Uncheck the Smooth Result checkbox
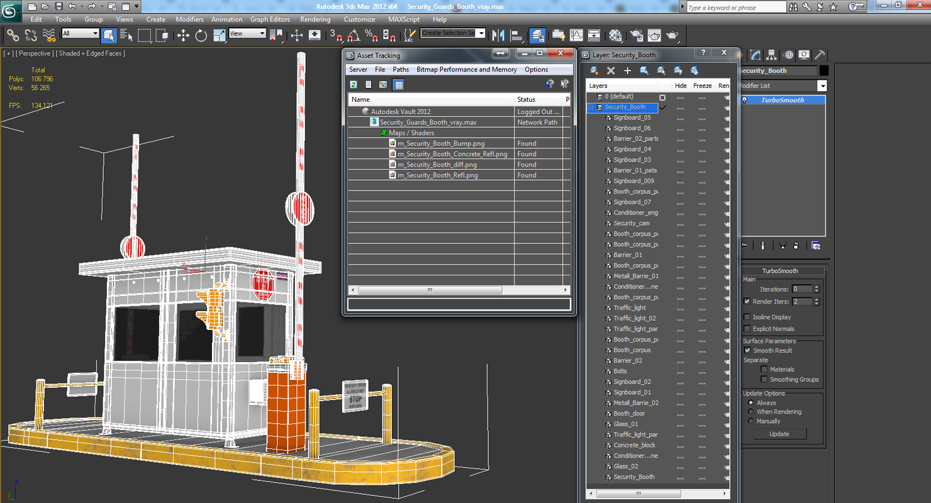This screenshot has width=931, height=503. coord(747,350)
